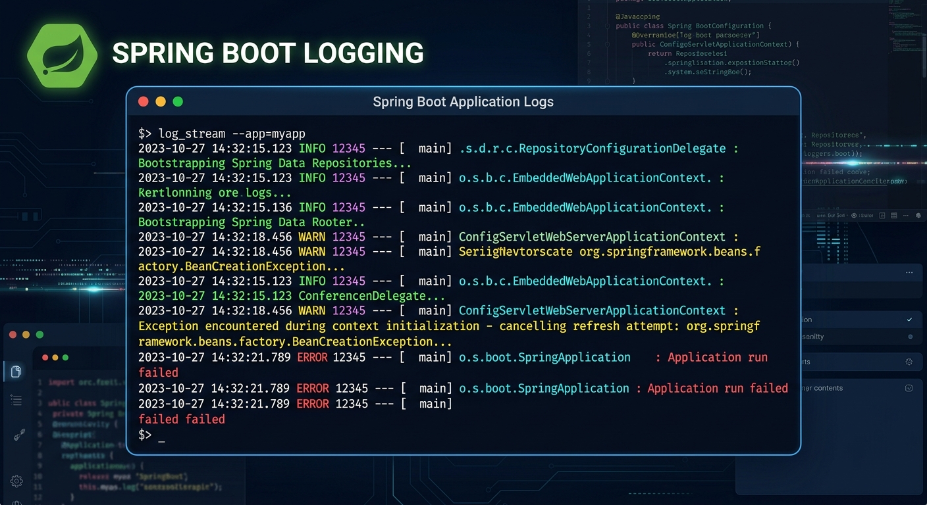Toggle the checkmark on the first panel option
Viewport: 927px width, 505px height.
tap(909, 319)
